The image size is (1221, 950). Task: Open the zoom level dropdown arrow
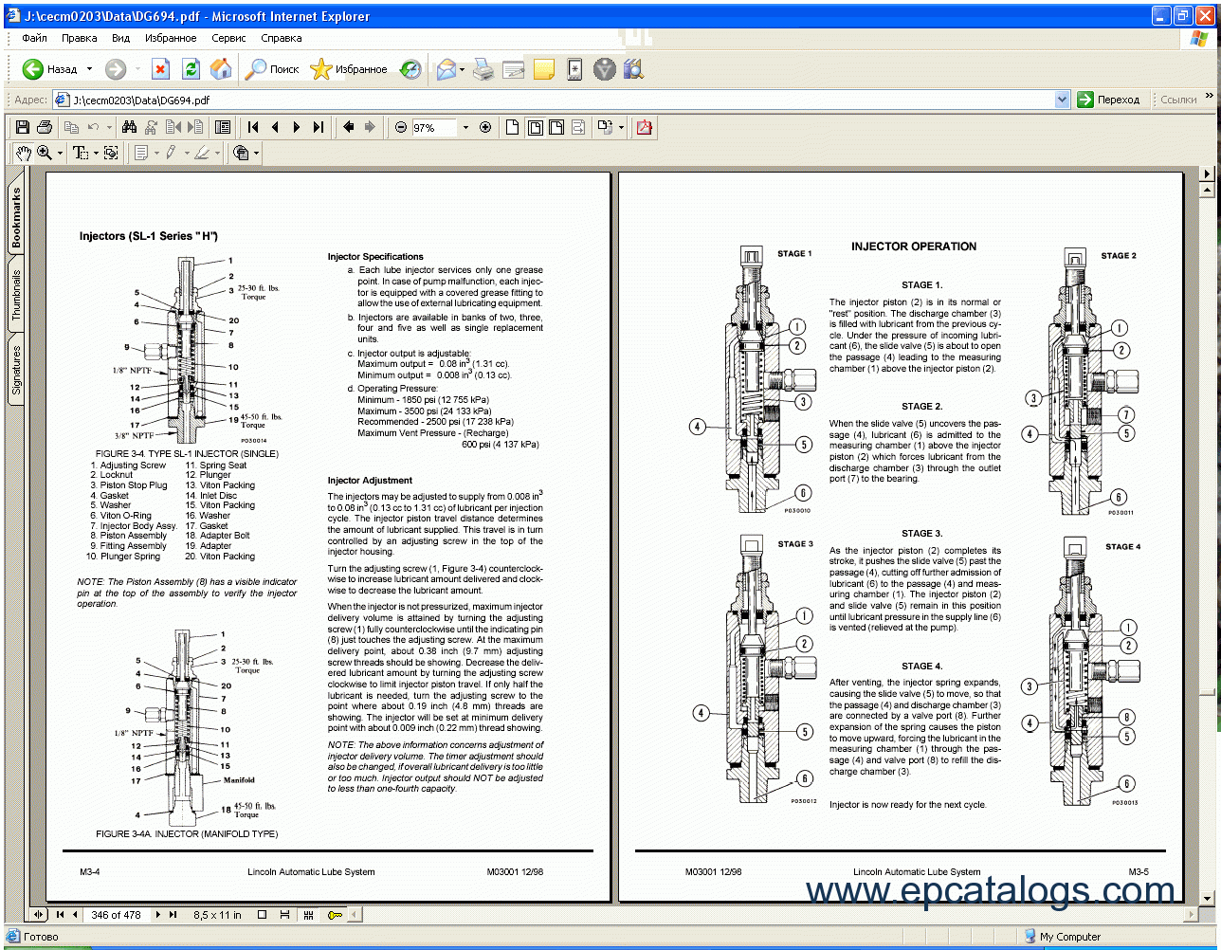[465, 127]
